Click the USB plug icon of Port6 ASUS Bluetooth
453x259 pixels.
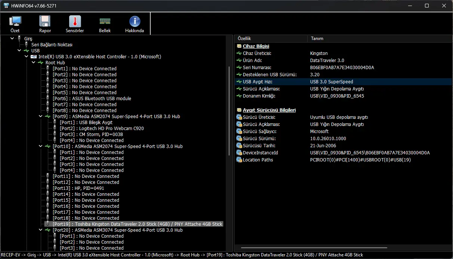tap(47, 98)
